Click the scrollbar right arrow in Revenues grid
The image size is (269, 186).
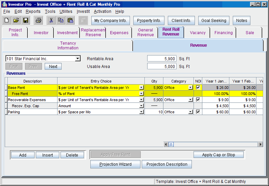pyautogui.click(x=261, y=144)
